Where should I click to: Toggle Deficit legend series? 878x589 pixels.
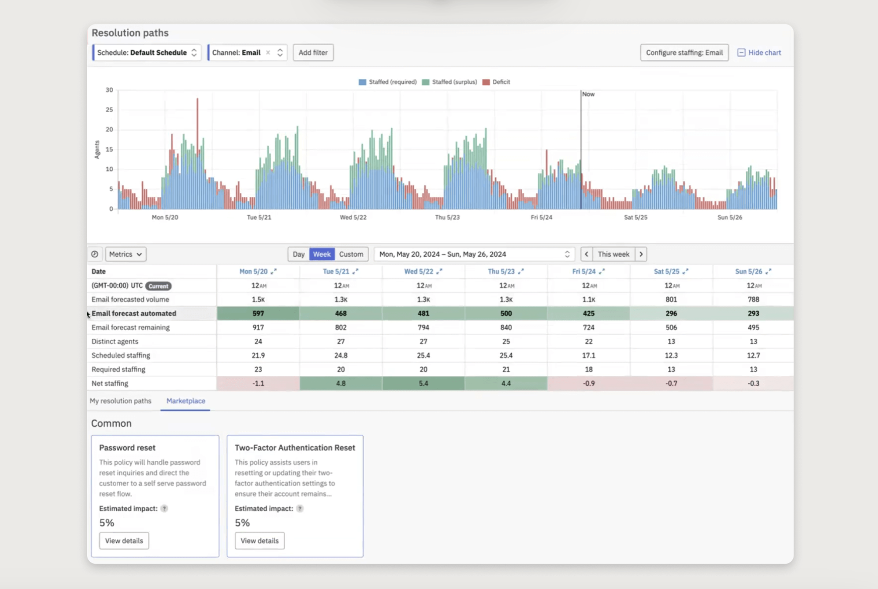point(496,82)
